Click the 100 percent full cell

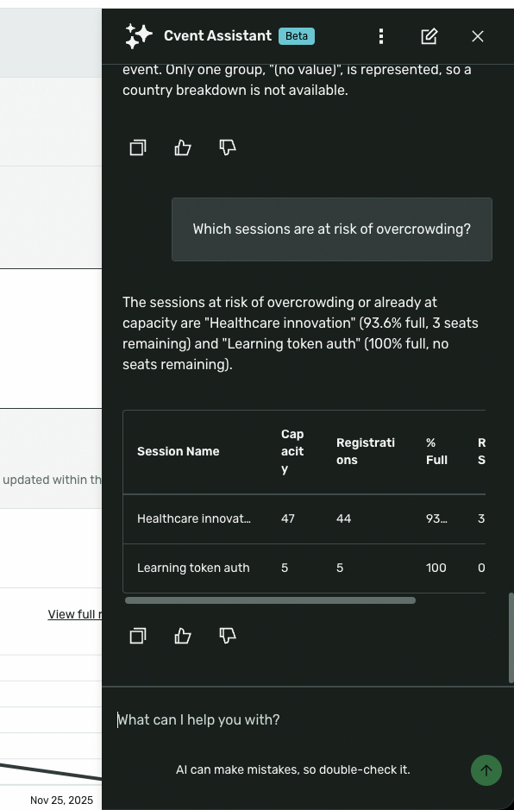436,568
